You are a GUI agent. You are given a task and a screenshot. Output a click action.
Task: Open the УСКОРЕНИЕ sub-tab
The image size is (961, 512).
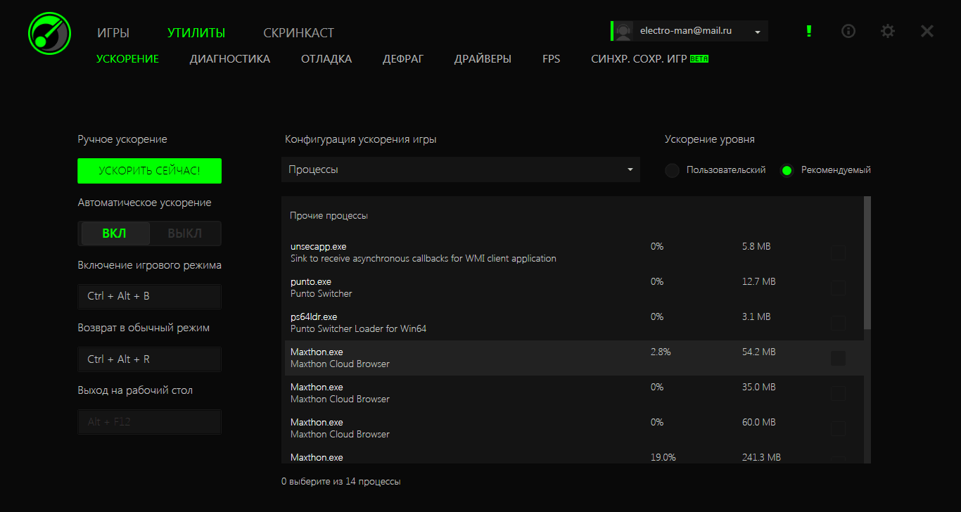[x=127, y=59]
